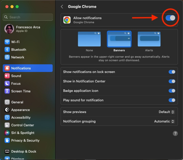The image size is (183, 160).
Task: Click the Wi-Fi icon in sidebar
Action: [7, 42]
